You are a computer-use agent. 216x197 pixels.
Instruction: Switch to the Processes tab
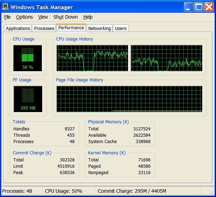point(44,28)
